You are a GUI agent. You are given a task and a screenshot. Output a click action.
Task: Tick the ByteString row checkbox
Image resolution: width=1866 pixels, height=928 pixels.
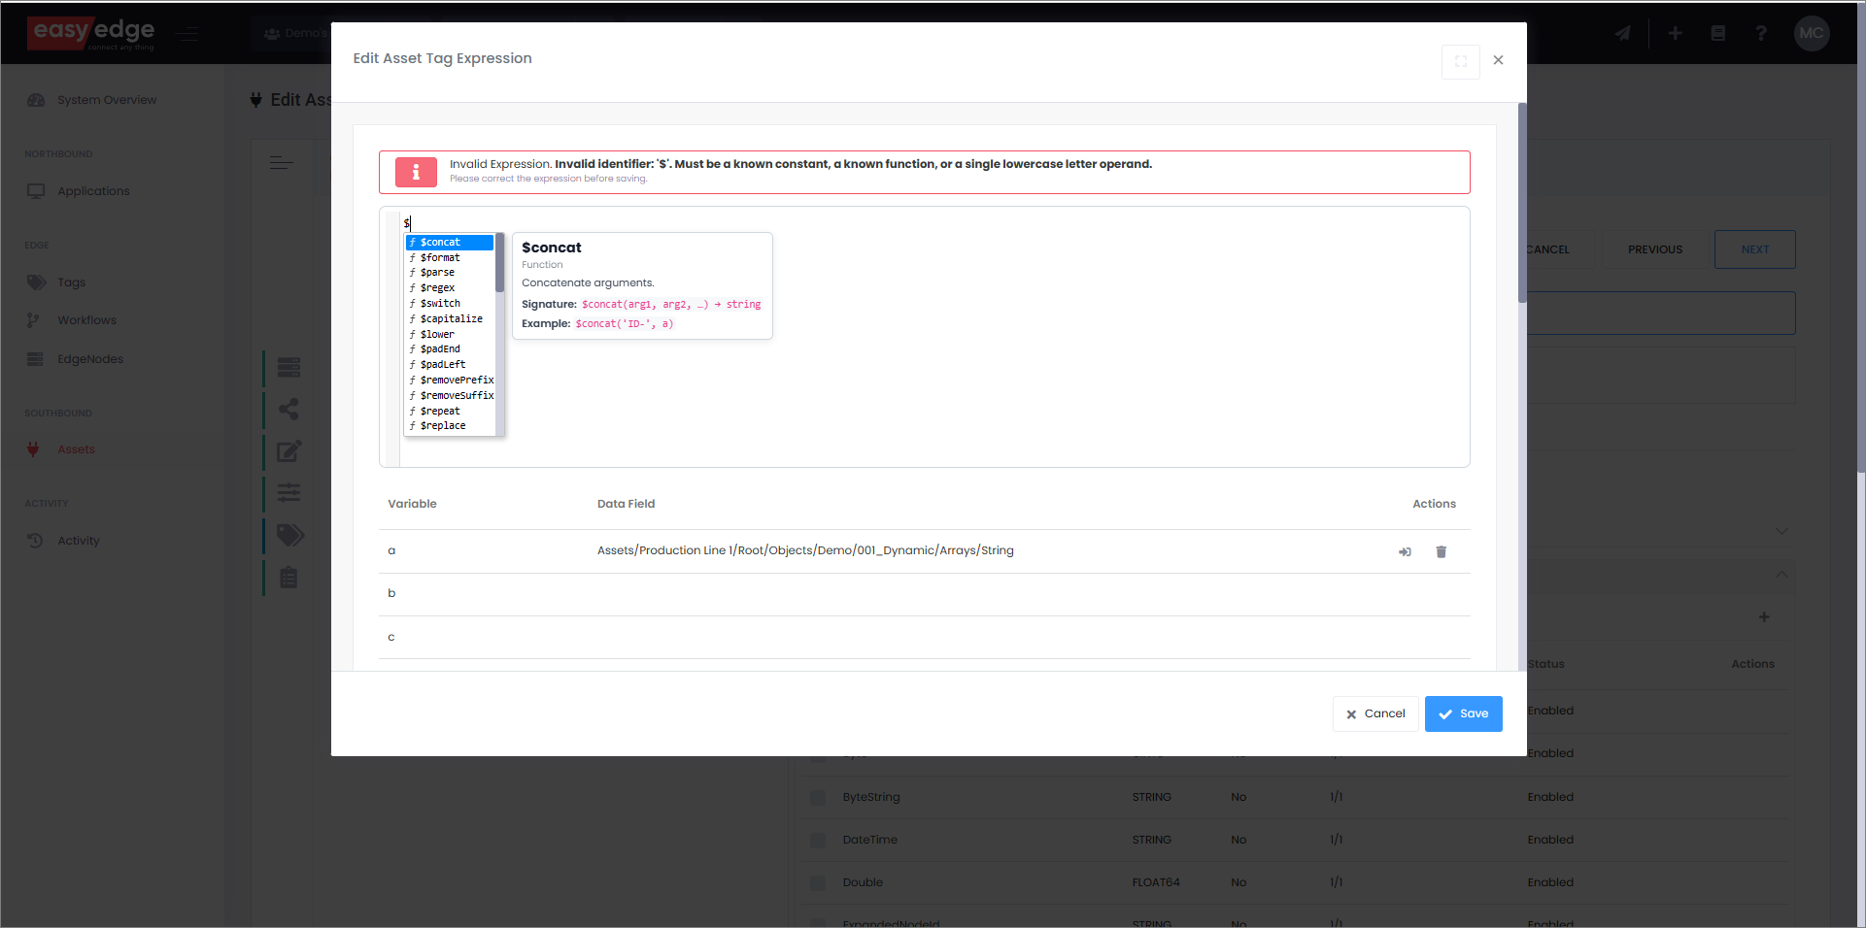[818, 798]
